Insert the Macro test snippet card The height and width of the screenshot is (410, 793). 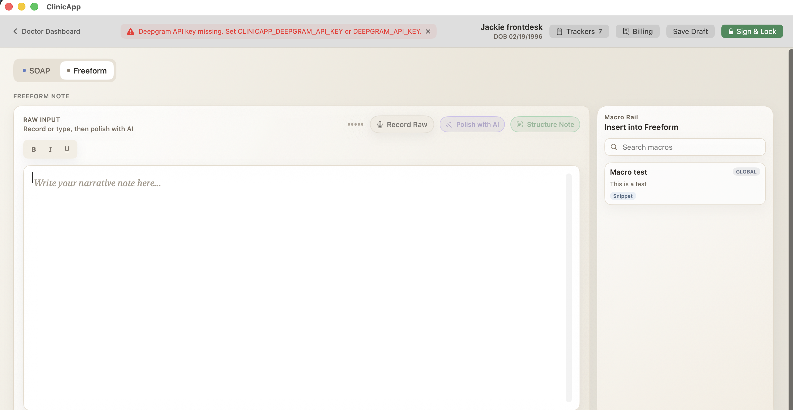[685, 184]
